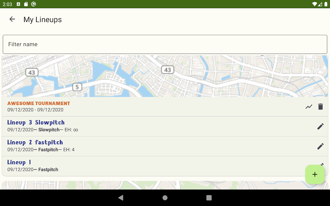Tap the Android back navigation button
Image resolution: width=330 pixels, height=206 pixels.
click(121, 198)
